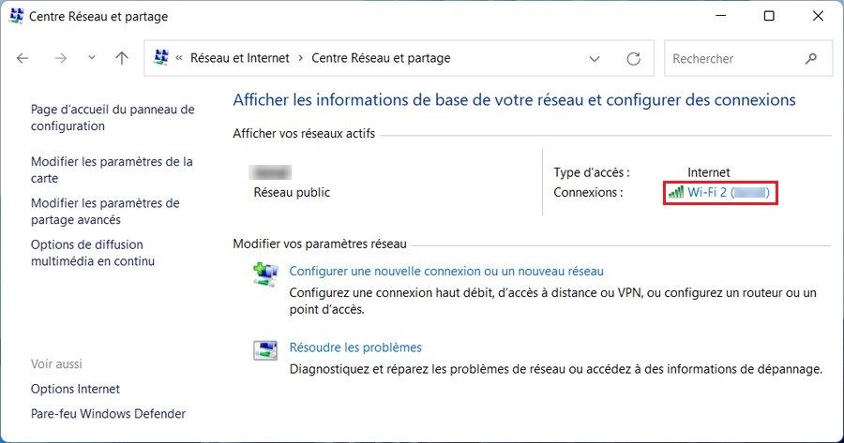Expand the address bar history dropdown
Image resolution: width=844 pixels, height=443 pixels.
click(595, 58)
